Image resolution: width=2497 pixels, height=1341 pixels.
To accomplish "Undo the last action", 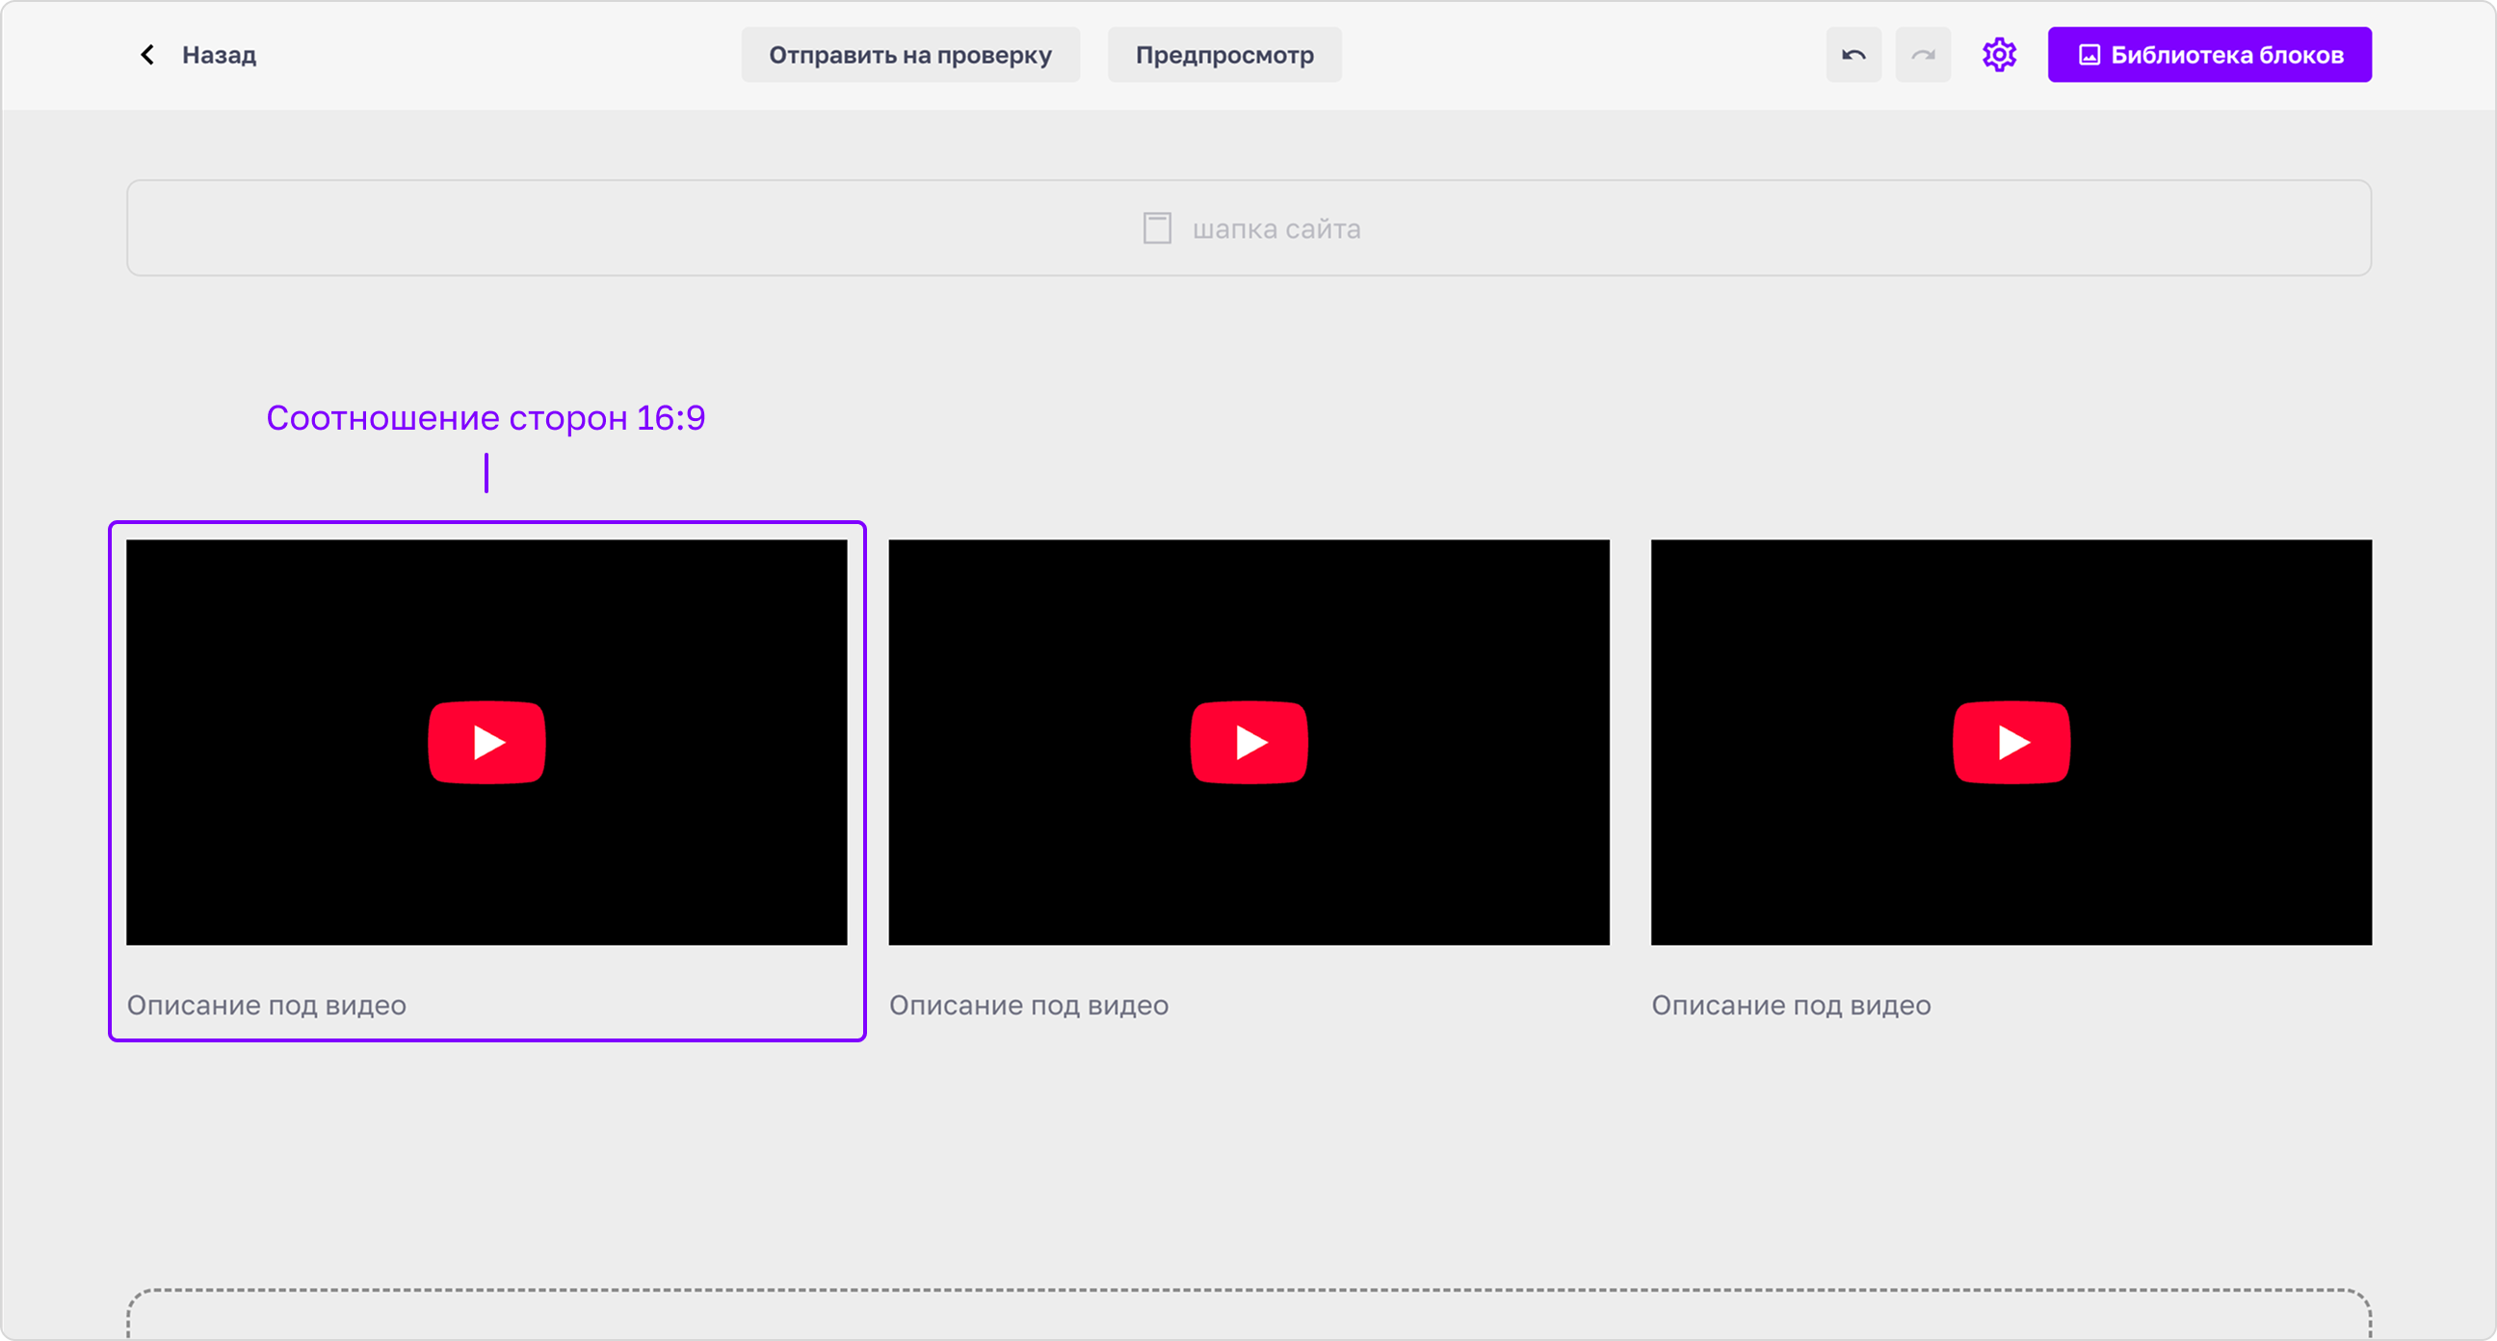I will point(1853,55).
